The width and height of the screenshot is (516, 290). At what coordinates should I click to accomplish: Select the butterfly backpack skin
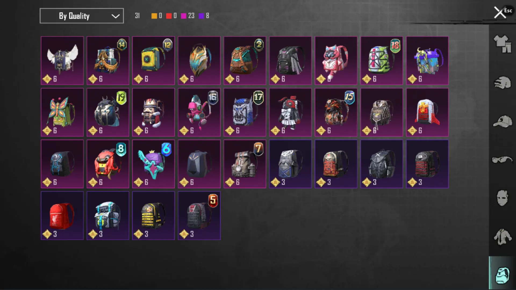click(x=62, y=112)
